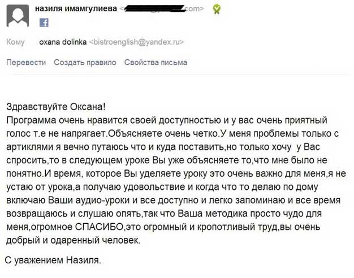Click the word "артиклями" in the body
354x278 pixels.
[x=29, y=147]
